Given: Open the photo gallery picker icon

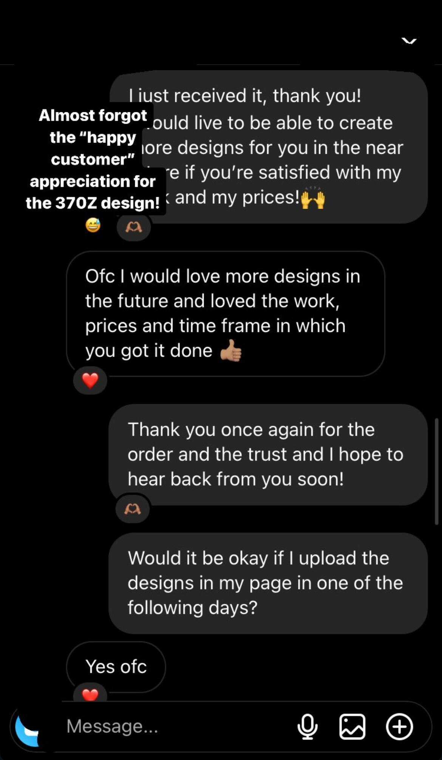Looking at the screenshot, I should click(352, 726).
